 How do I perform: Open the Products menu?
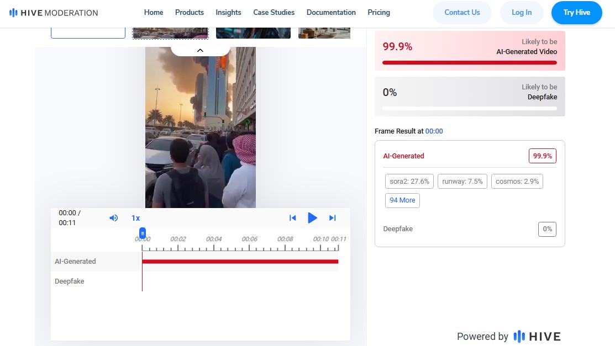pyautogui.click(x=189, y=12)
